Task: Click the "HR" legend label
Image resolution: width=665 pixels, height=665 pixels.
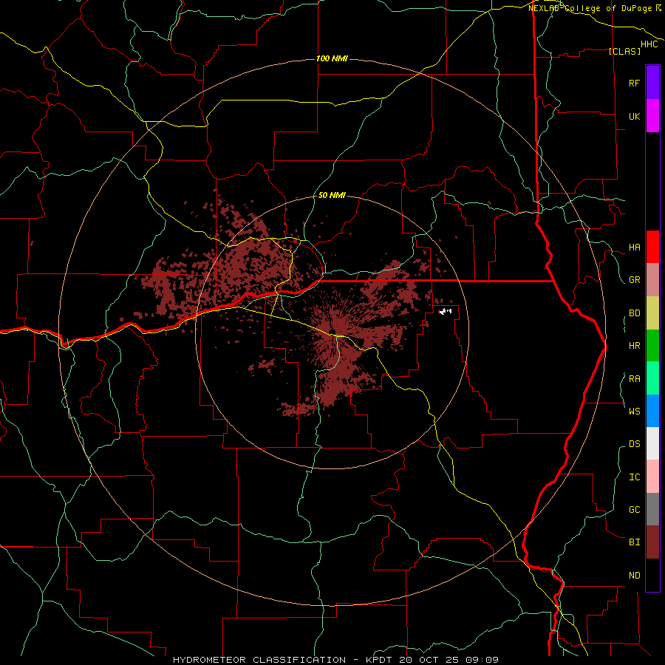Action: pyautogui.click(x=634, y=346)
